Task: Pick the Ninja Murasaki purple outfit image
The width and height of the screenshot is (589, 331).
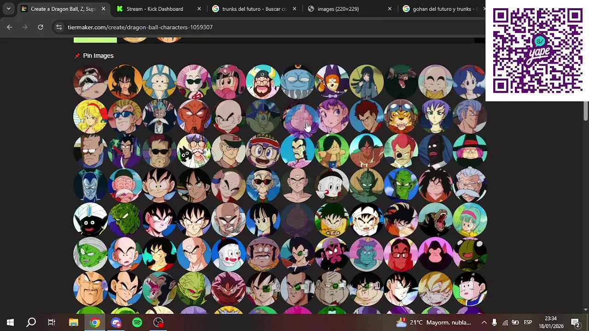Action: click(125, 151)
